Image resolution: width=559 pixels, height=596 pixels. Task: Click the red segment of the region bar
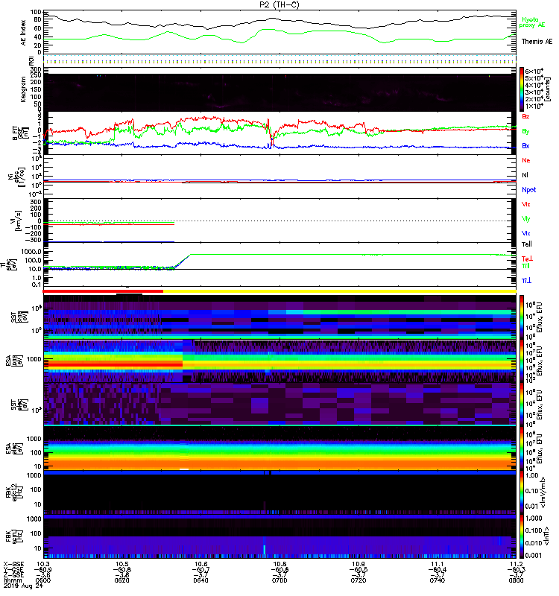click(103, 291)
